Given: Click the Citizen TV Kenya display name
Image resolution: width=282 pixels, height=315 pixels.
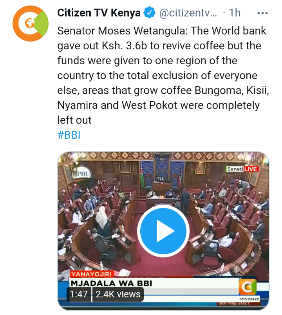Looking at the screenshot, I should (99, 13).
